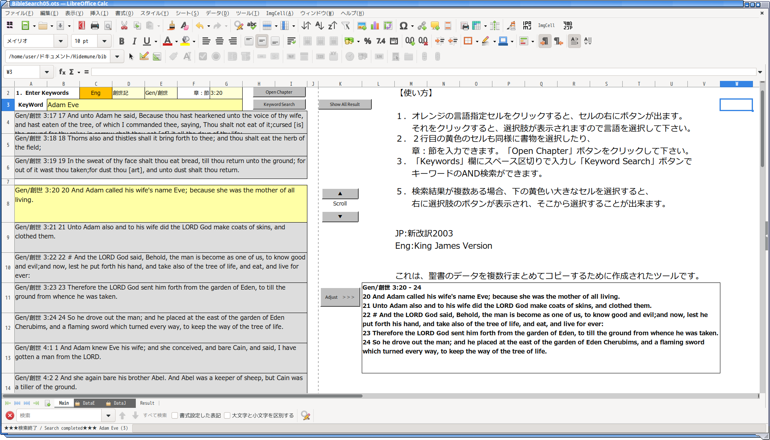This screenshot has width=770, height=440.
Task: Expand the background color dropdown arrow
Action: coord(194,41)
